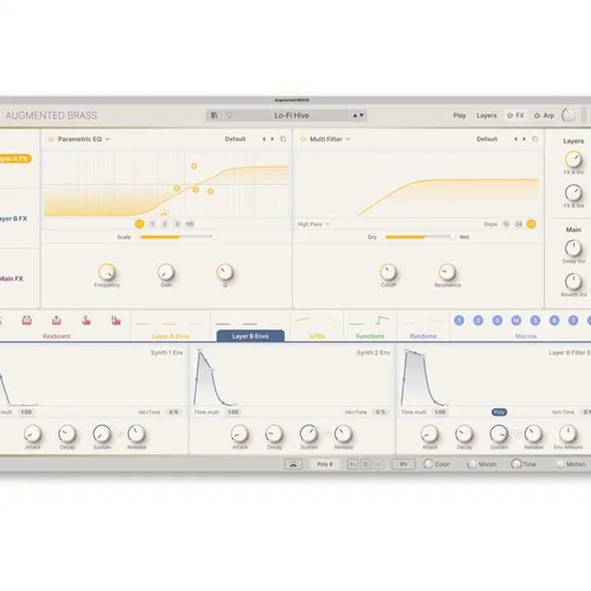Open the LFOs tab
Image resolution: width=591 pixels, height=591 pixels.
point(317,336)
